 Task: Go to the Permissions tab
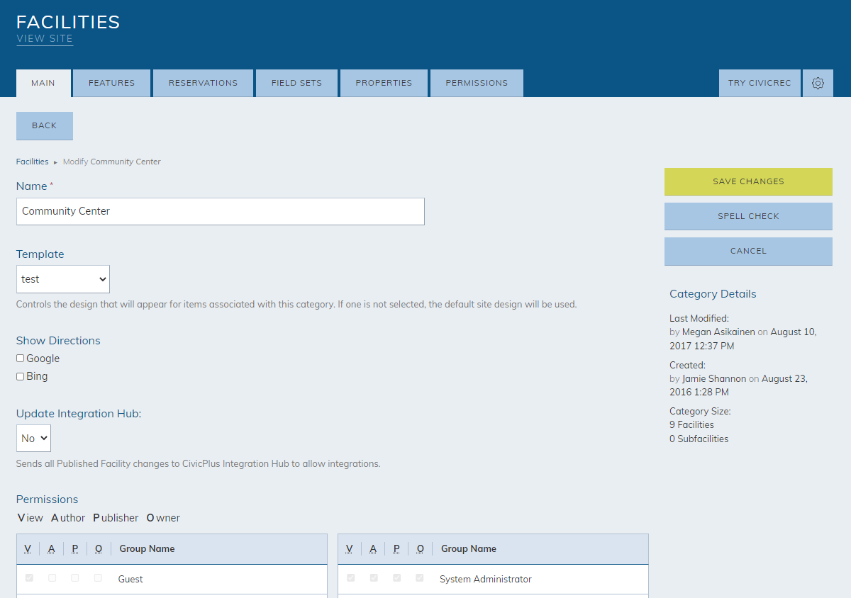pyautogui.click(x=477, y=83)
